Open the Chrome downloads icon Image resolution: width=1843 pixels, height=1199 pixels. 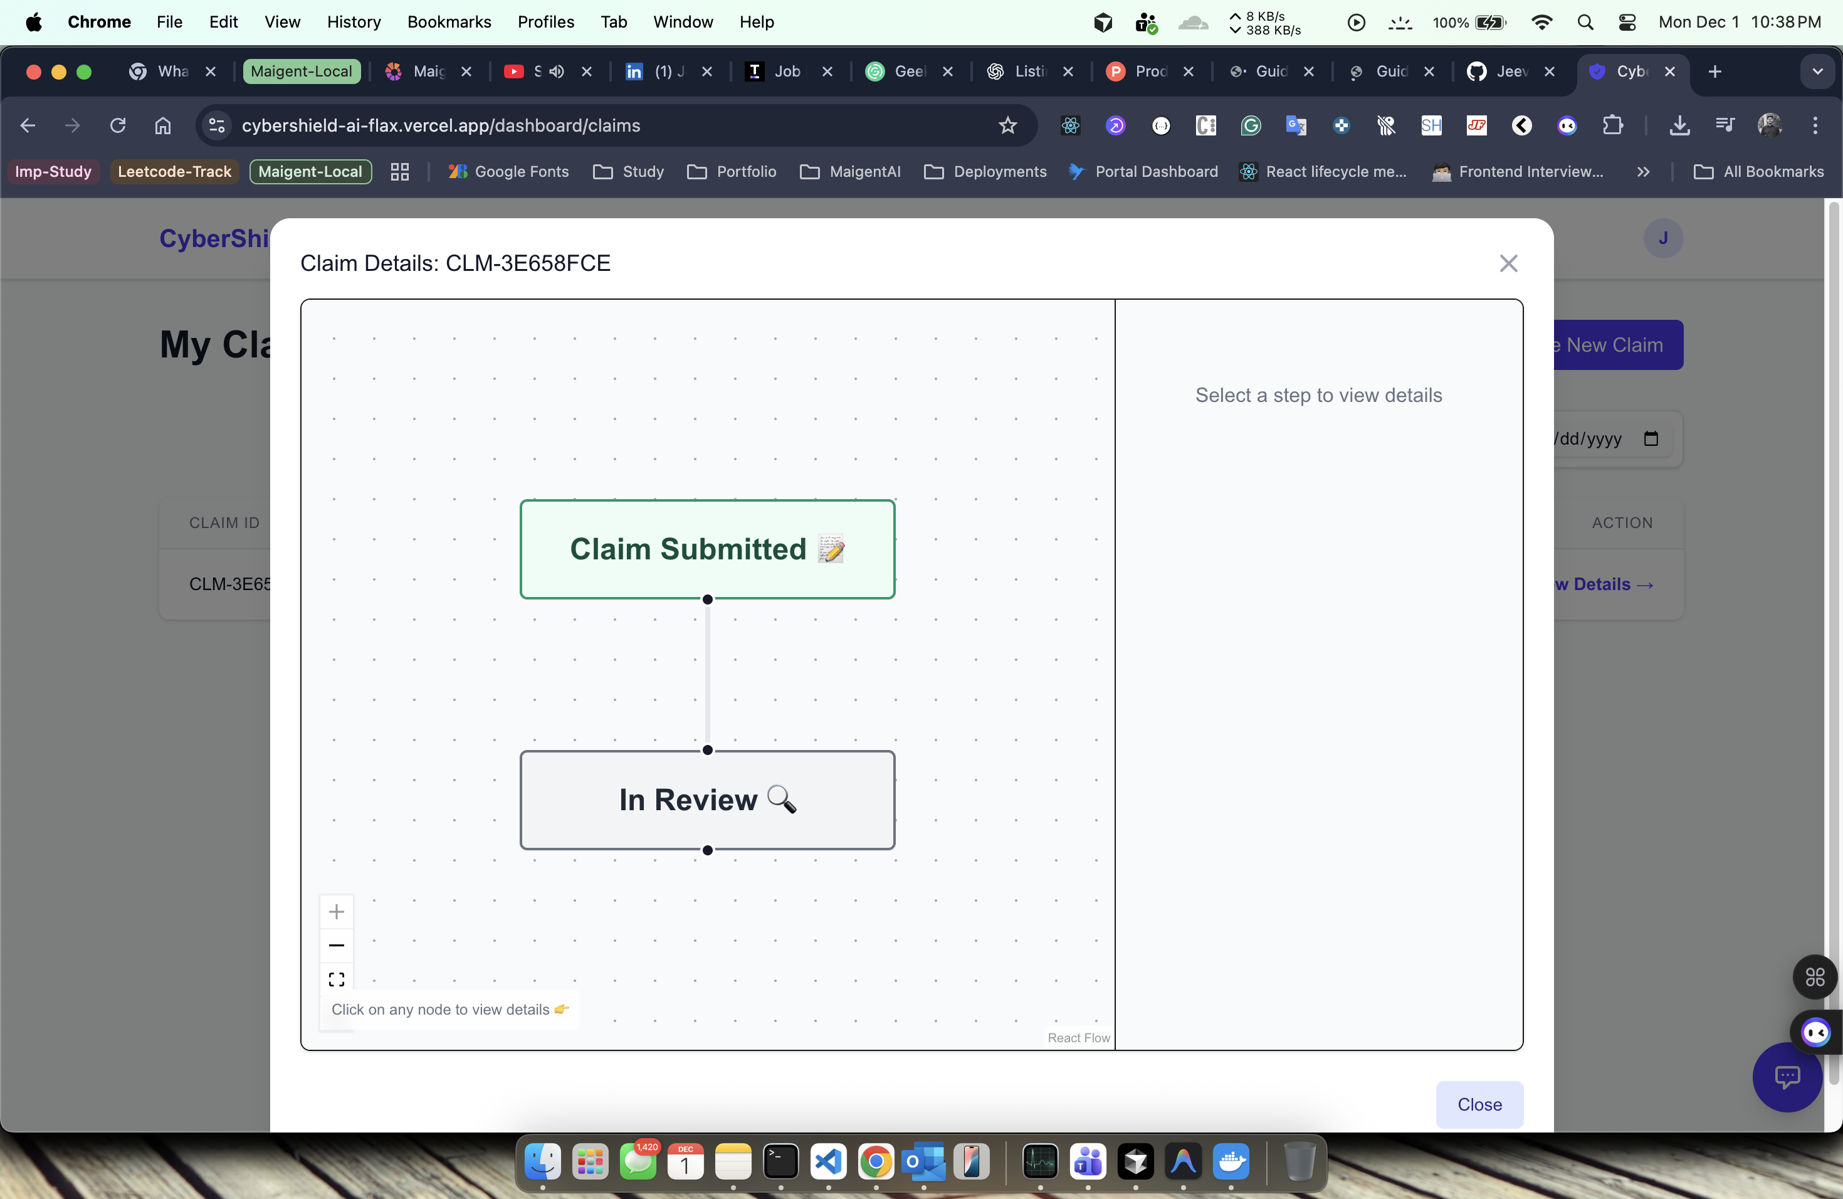(1679, 125)
